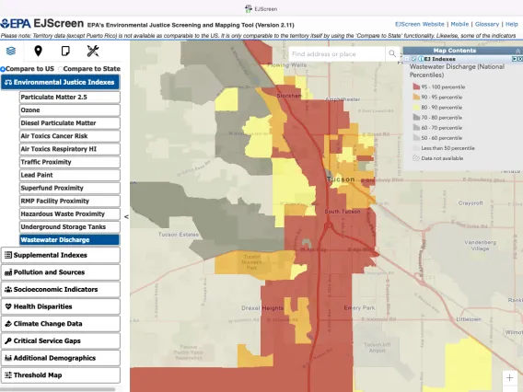Open the Glossary link
523x392 pixels.
click(x=487, y=24)
